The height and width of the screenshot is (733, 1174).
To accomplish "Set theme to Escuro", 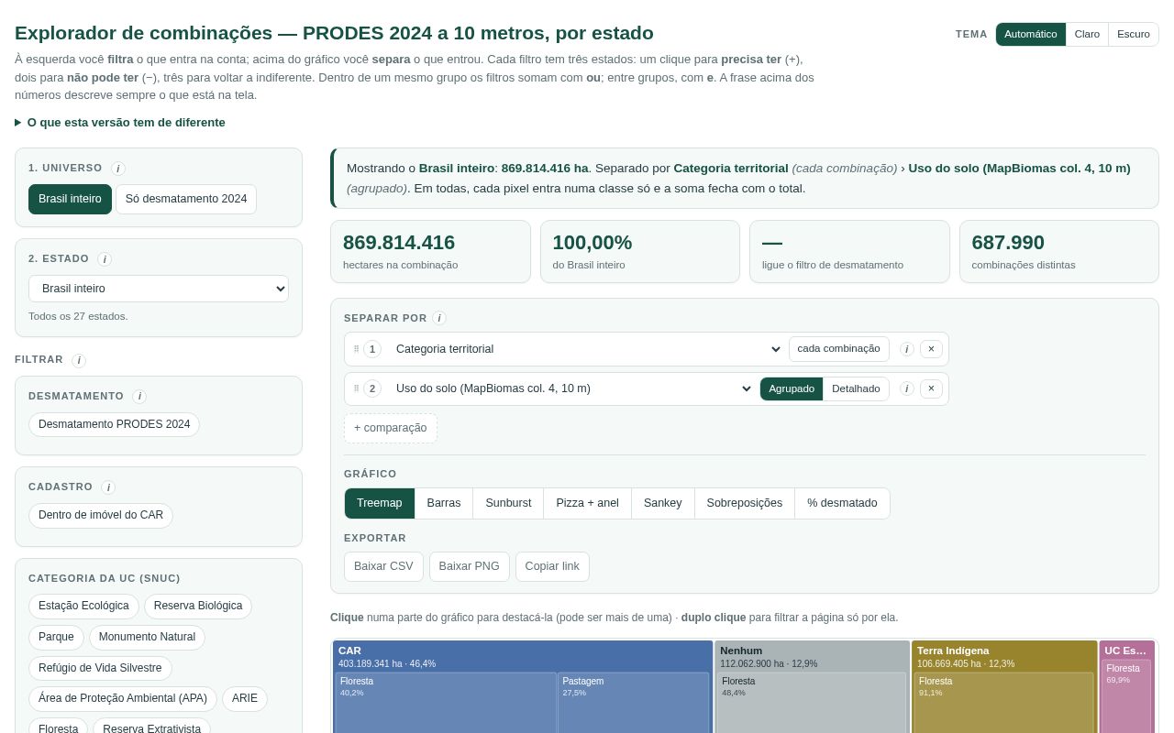I will click(x=1134, y=34).
